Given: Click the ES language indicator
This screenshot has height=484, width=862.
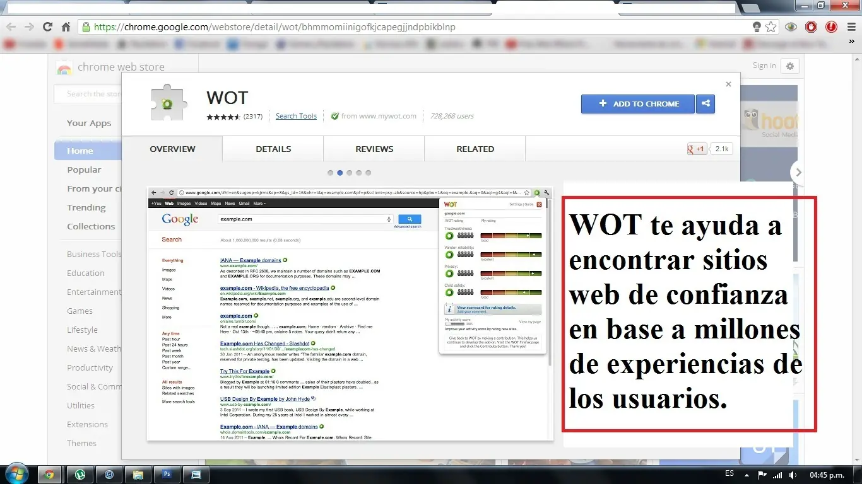Looking at the screenshot, I should pyautogui.click(x=729, y=473).
